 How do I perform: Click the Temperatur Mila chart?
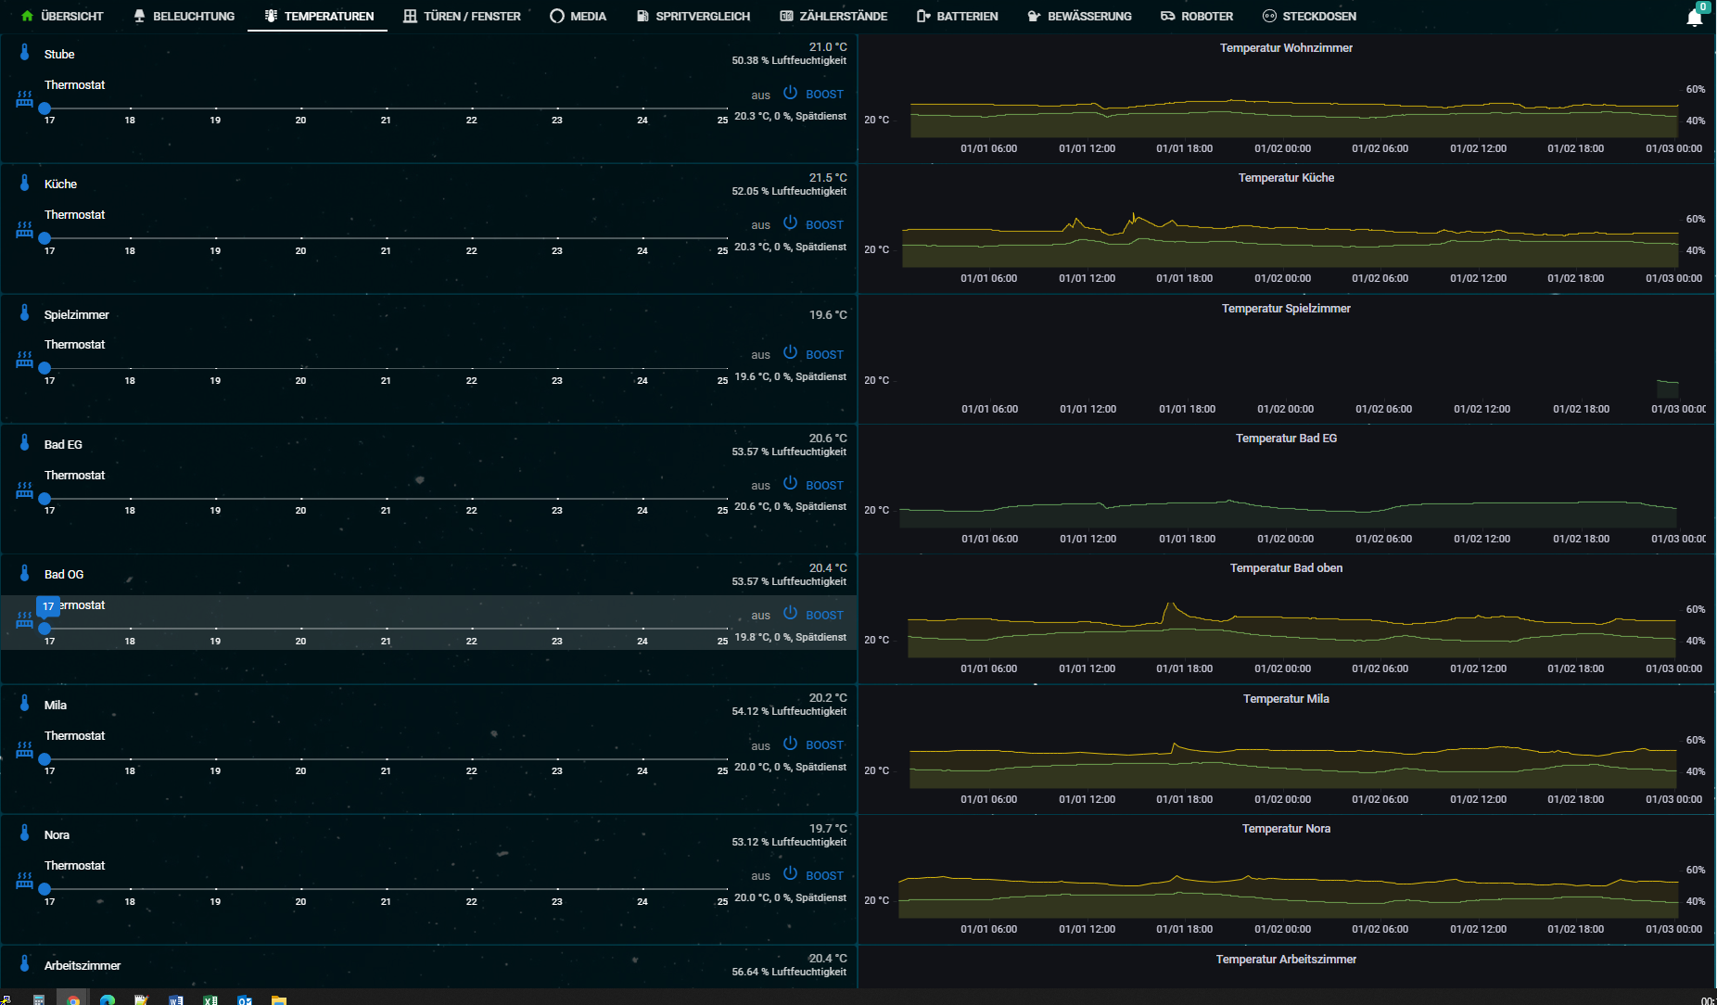click(x=1286, y=749)
